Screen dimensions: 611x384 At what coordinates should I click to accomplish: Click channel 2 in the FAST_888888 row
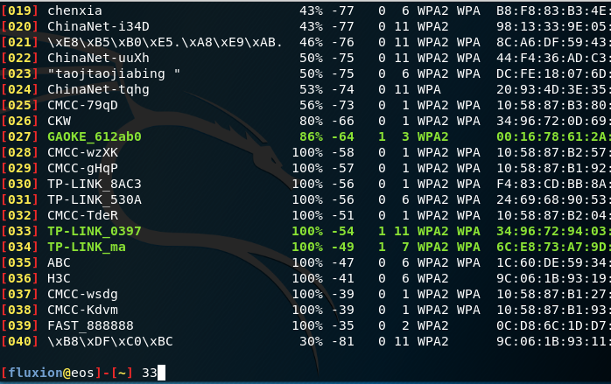(x=405, y=325)
